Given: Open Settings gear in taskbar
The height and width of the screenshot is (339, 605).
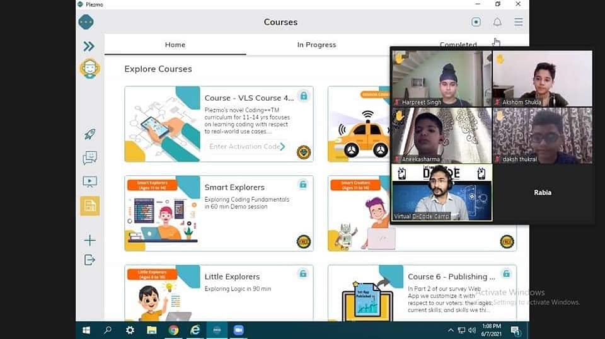Looking at the screenshot, I should click(130, 330).
